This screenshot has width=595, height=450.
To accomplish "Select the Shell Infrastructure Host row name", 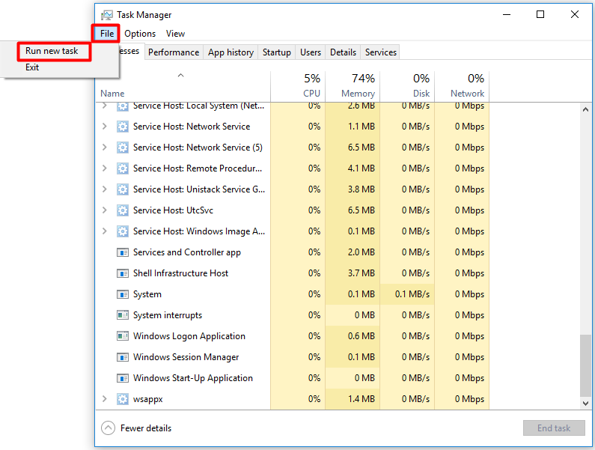I will click(x=180, y=273).
